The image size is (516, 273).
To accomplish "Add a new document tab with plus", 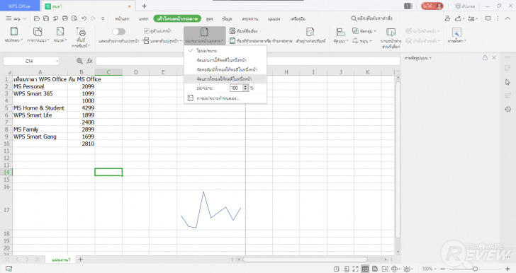I will pyautogui.click(x=144, y=6).
